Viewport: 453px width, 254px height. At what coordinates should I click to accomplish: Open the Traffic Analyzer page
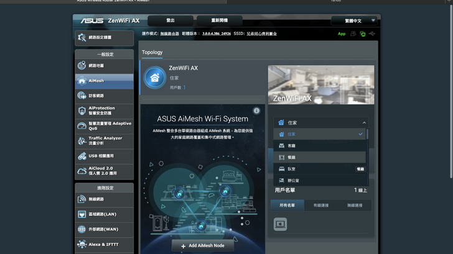(x=104, y=140)
